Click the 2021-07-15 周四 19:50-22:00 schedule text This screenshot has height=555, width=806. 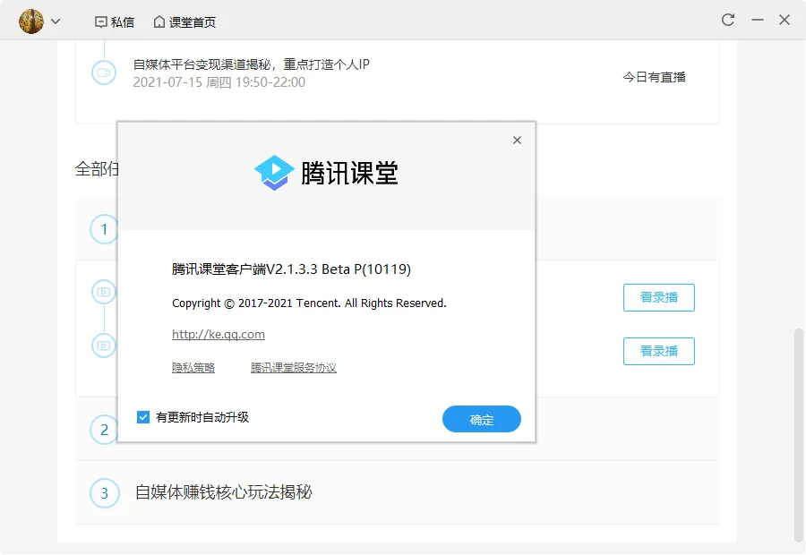219,82
